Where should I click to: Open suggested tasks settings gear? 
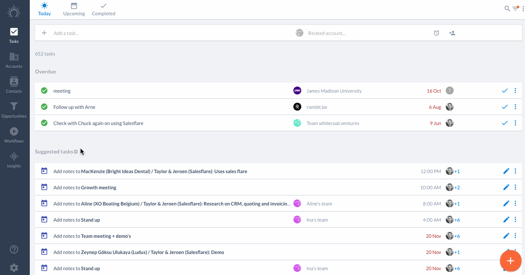76,152
